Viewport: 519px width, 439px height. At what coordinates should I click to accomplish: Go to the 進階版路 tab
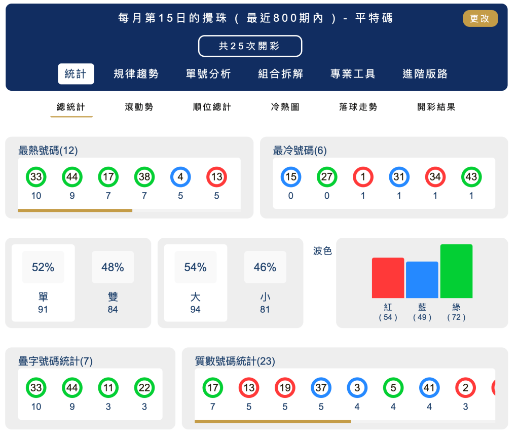pos(425,74)
